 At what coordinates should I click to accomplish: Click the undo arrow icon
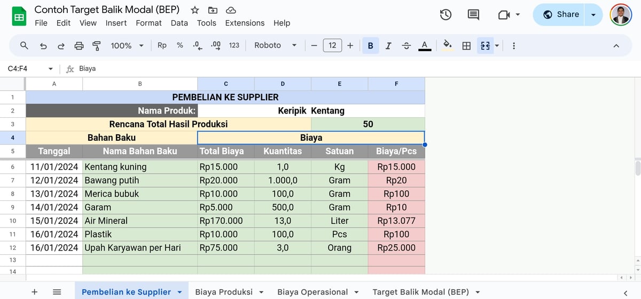[43, 46]
